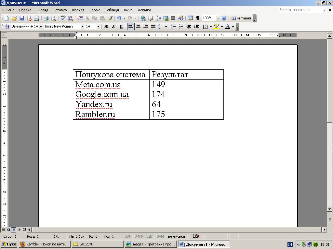
Task: Justify the text alignment
Action: click(153, 27)
